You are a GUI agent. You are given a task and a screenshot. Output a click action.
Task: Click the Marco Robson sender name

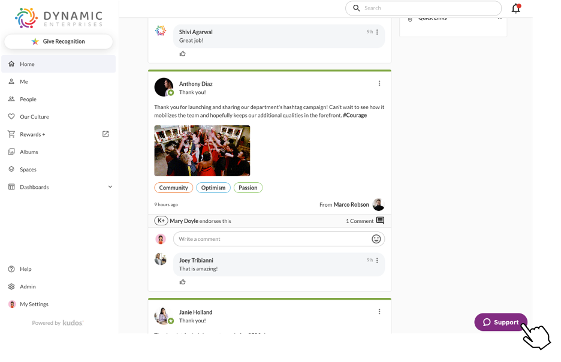click(x=351, y=204)
